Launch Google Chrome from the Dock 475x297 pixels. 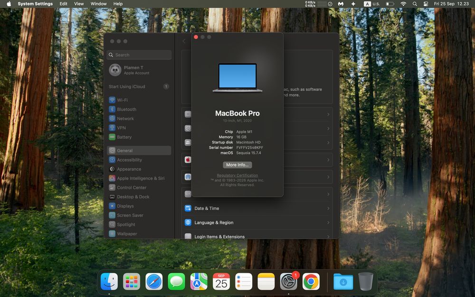311,281
